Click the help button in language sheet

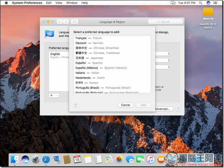(76, 106)
